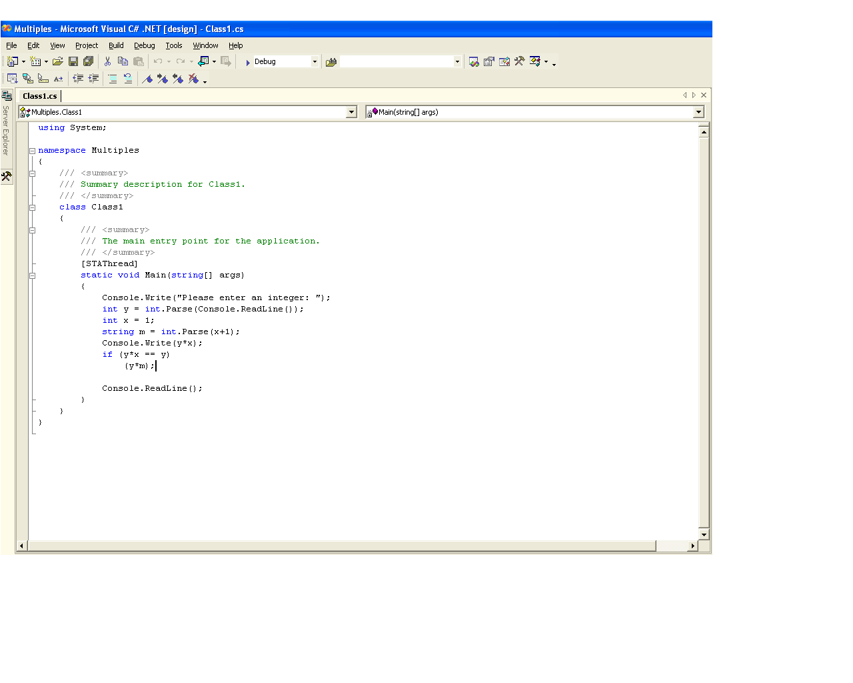The image size is (853, 683).
Task: Open the Main(string[] args) members dropdown
Action: click(x=698, y=112)
